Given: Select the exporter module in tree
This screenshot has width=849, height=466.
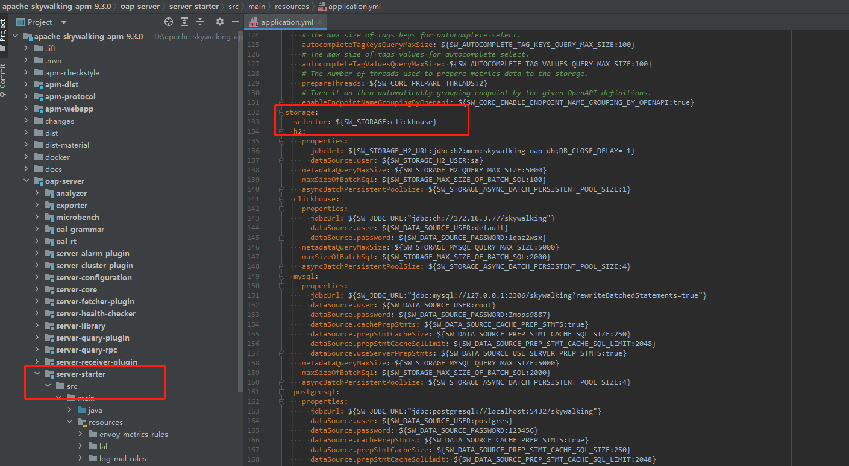Looking at the screenshot, I should coord(72,205).
